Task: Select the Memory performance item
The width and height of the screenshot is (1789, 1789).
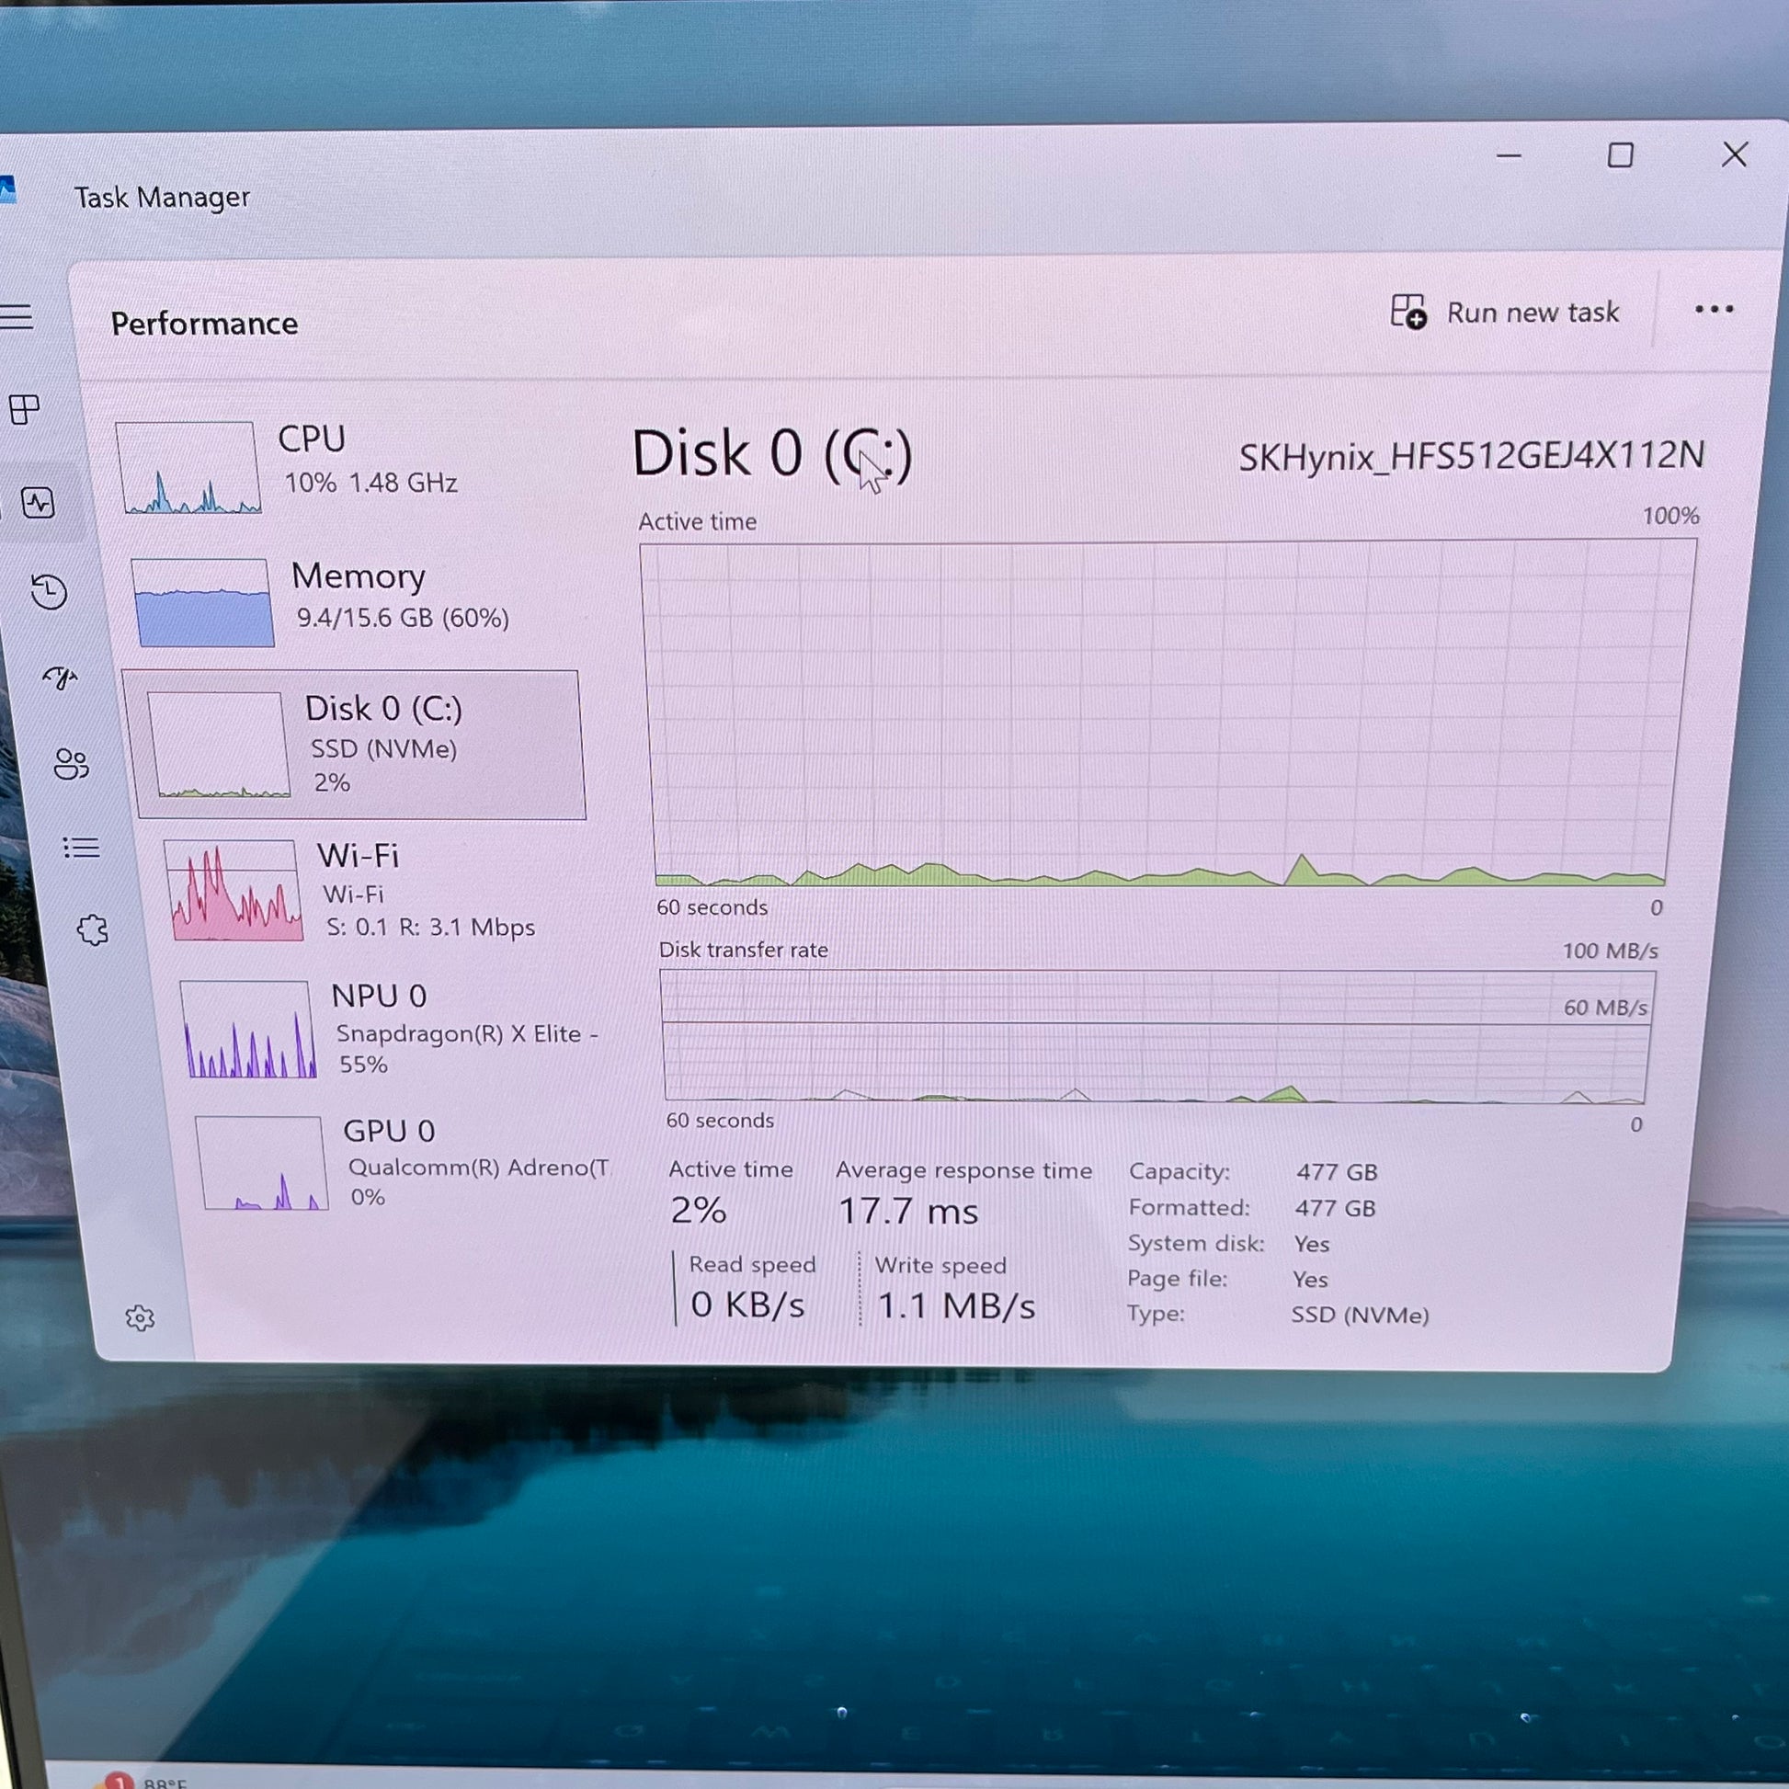Action: click(x=370, y=598)
